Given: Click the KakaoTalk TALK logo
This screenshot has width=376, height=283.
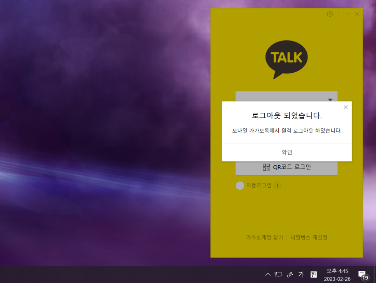Looking at the screenshot, I should (286, 59).
